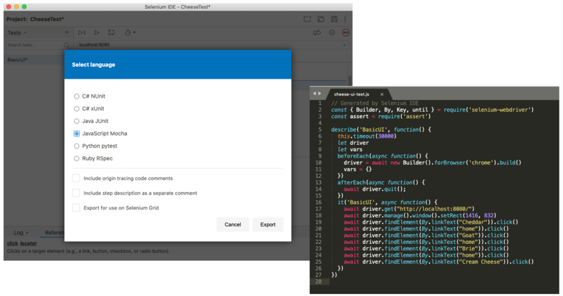Click the pause on exceptions icon
Screen dimensions: 563x296
pyautogui.click(x=331, y=32)
